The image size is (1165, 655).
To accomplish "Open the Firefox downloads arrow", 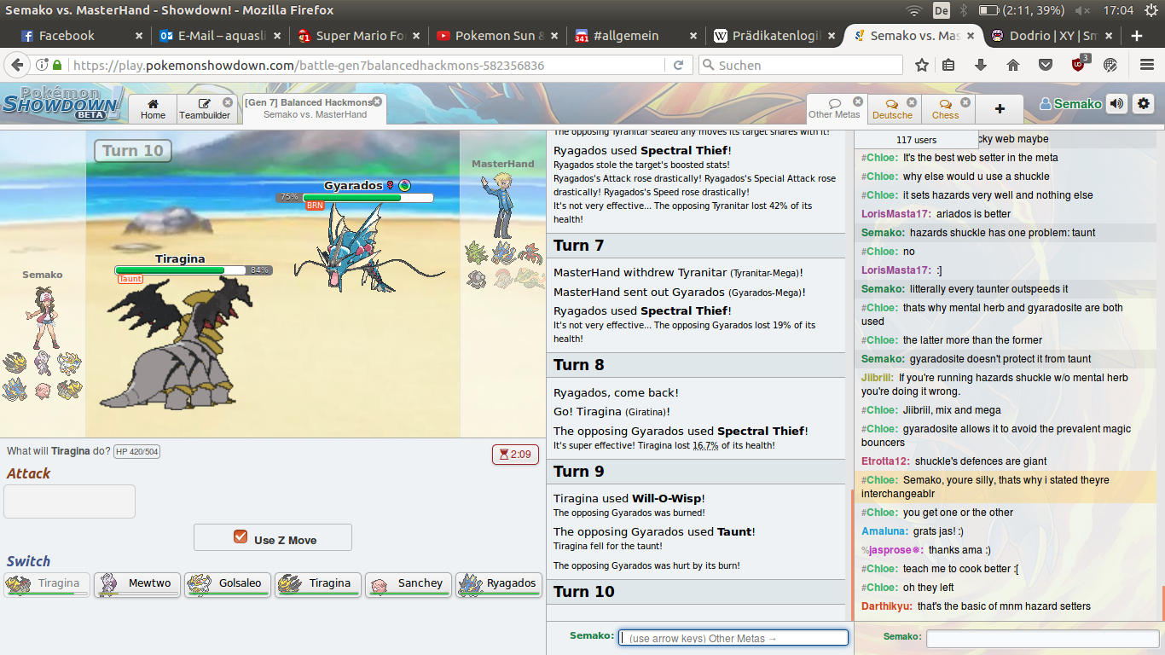I will click(981, 66).
